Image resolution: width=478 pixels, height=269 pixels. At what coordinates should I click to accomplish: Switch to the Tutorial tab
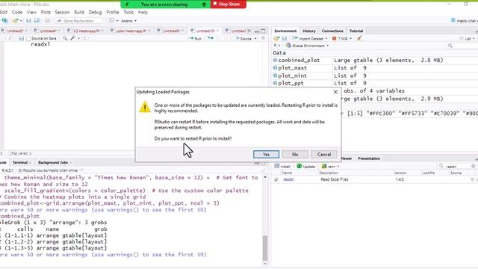pos(356,31)
